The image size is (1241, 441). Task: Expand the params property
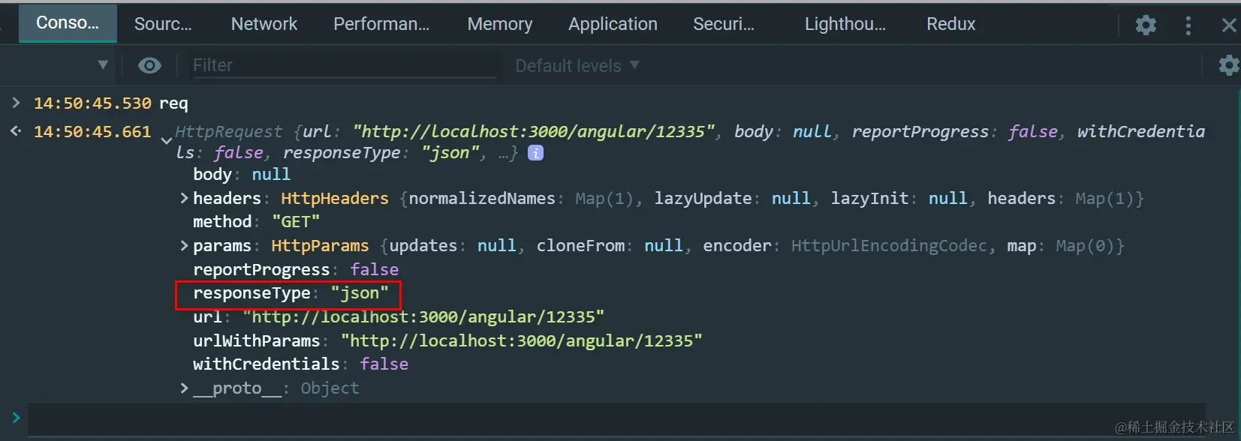184,245
